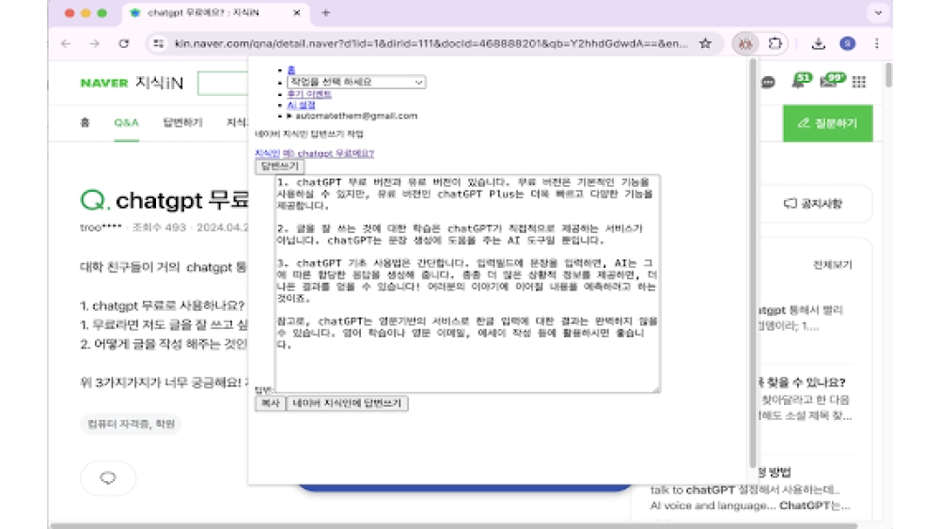This screenshot has width=940, height=529.
Task: Open Naver mail envelope icon
Action: (828, 82)
